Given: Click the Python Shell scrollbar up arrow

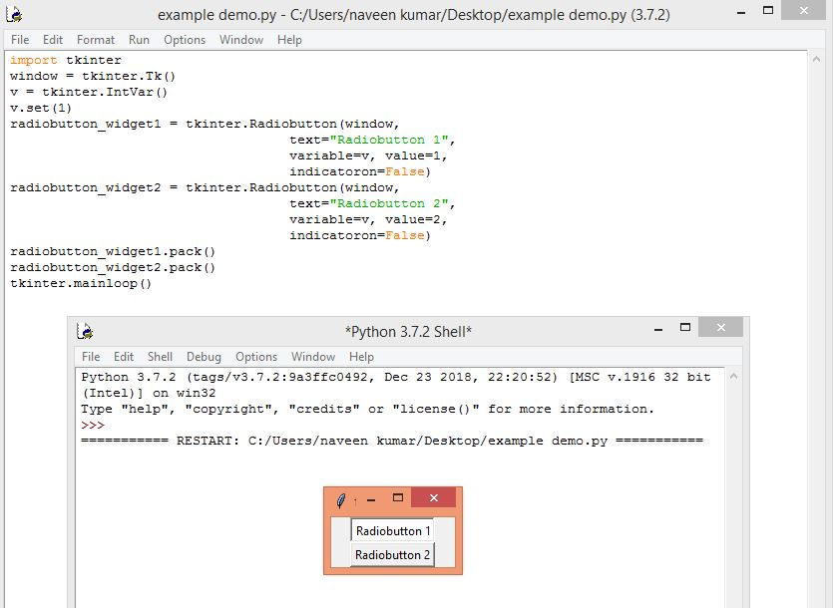Looking at the screenshot, I should point(733,376).
